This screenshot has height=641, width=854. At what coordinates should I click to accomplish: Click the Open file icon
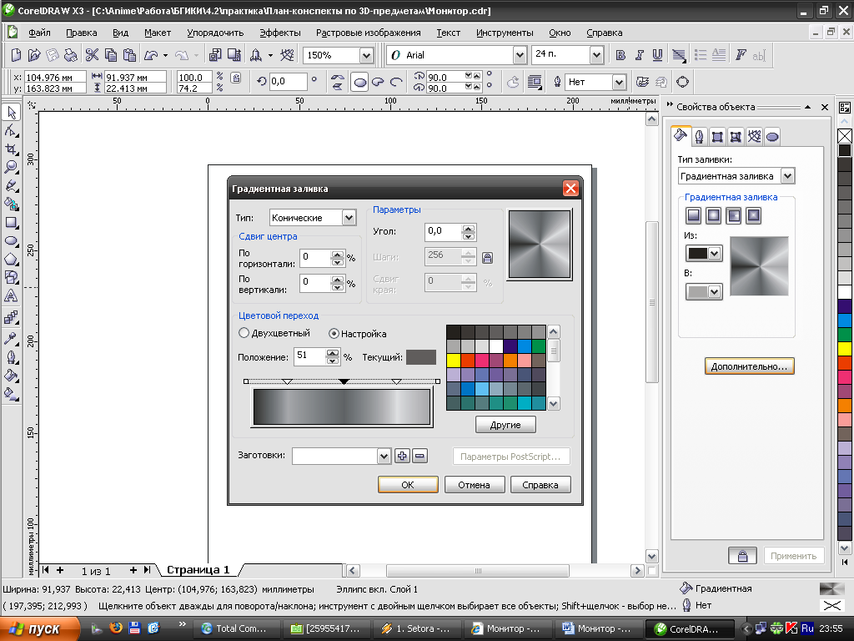point(34,55)
